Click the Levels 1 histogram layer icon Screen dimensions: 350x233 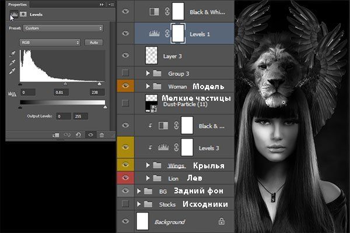coord(154,33)
